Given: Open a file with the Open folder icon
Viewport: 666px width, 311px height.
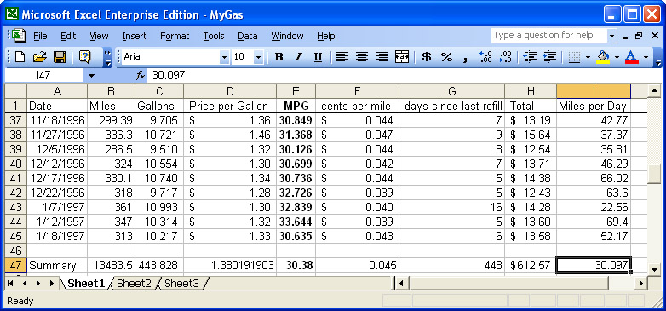Looking at the screenshot, I should 39,56.
